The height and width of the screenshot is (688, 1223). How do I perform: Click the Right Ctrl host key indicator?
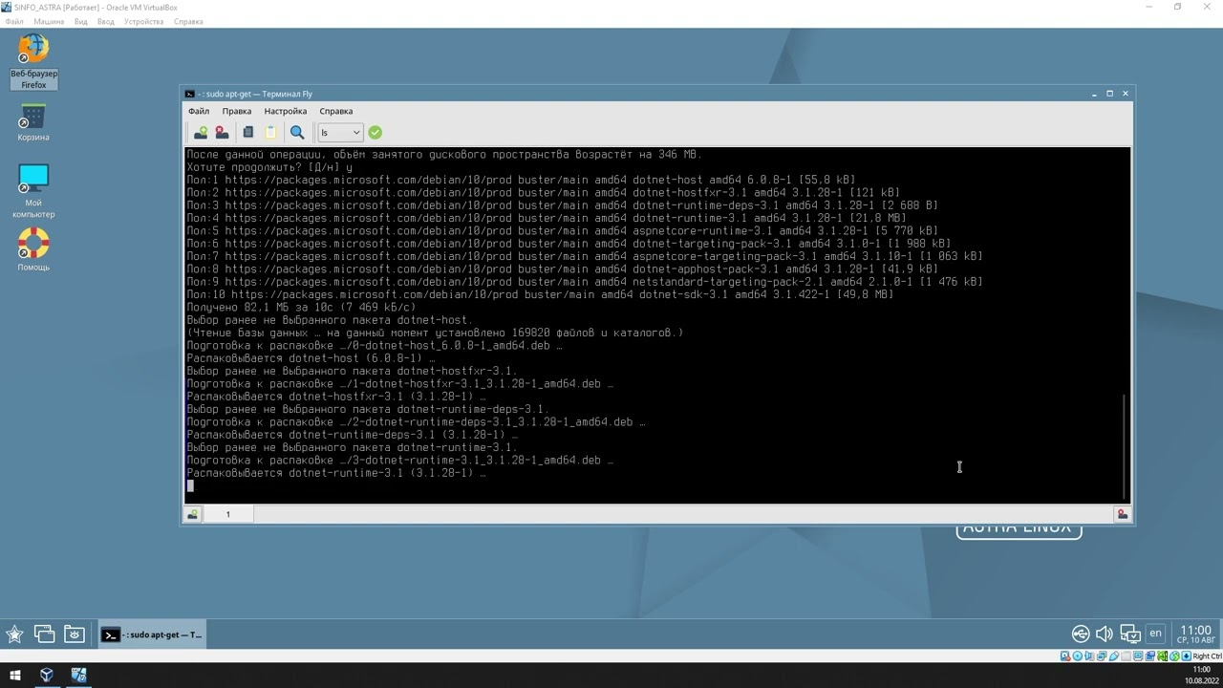1207,656
